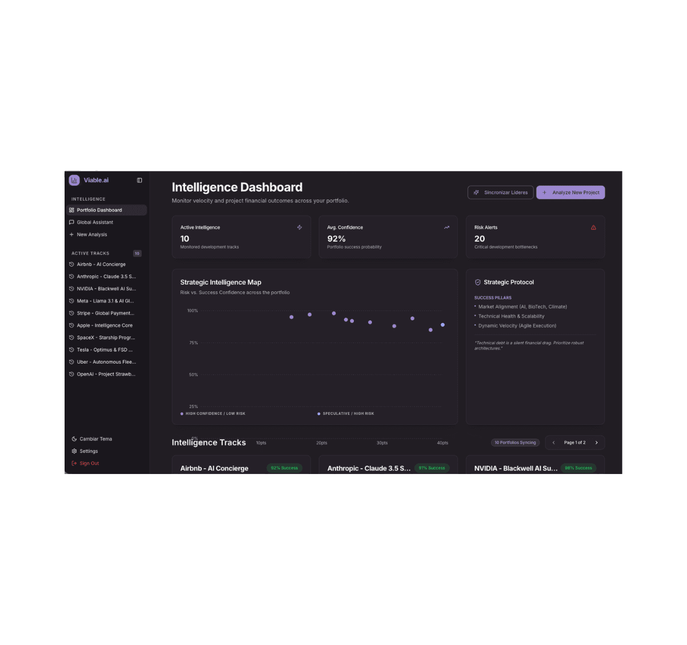Click the Avg. Confidence value 92%
The height and width of the screenshot is (645, 687).
[336, 239]
